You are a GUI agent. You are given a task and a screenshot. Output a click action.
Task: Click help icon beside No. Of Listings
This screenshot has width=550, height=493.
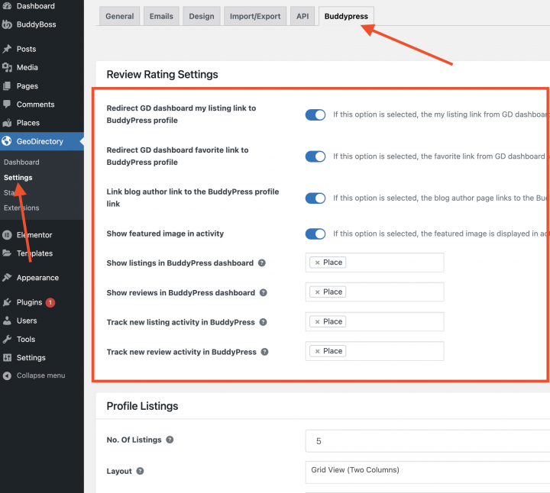[x=170, y=440]
